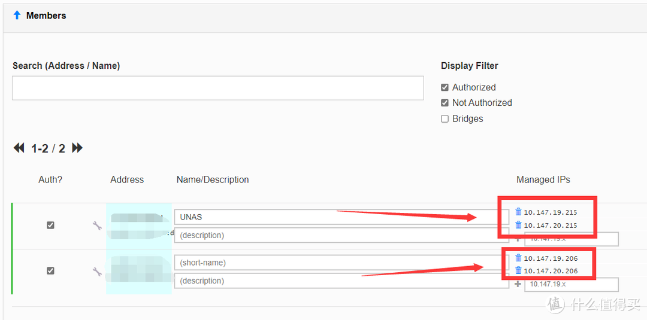
Task: Delete managed IP 10.147.20.215
Action: click(518, 225)
